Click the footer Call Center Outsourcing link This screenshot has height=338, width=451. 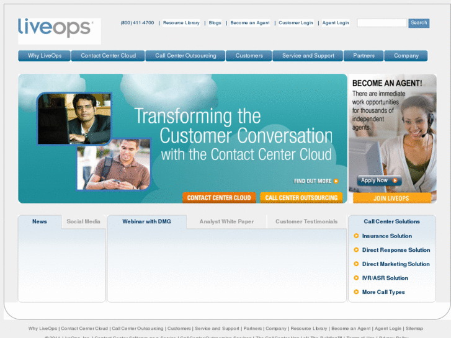coord(138,329)
